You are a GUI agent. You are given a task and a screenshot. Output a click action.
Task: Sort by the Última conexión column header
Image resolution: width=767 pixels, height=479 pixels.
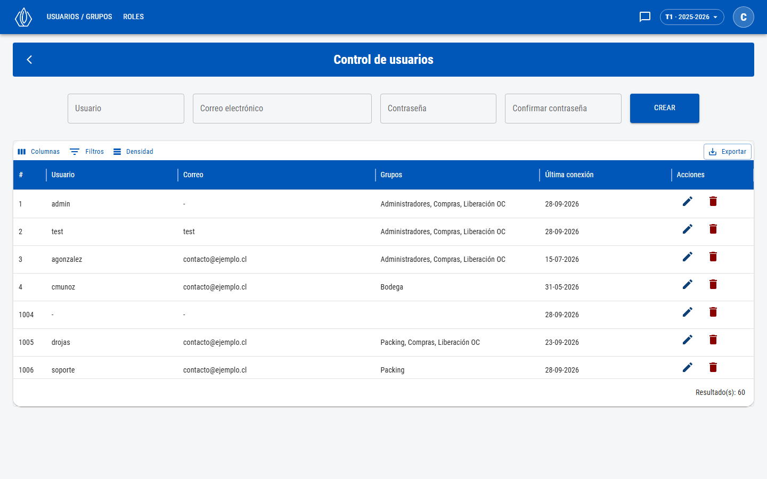click(569, 175)
